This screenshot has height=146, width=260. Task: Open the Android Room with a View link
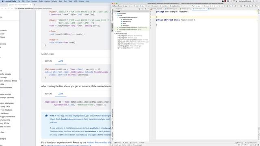[x=99, y=142]
